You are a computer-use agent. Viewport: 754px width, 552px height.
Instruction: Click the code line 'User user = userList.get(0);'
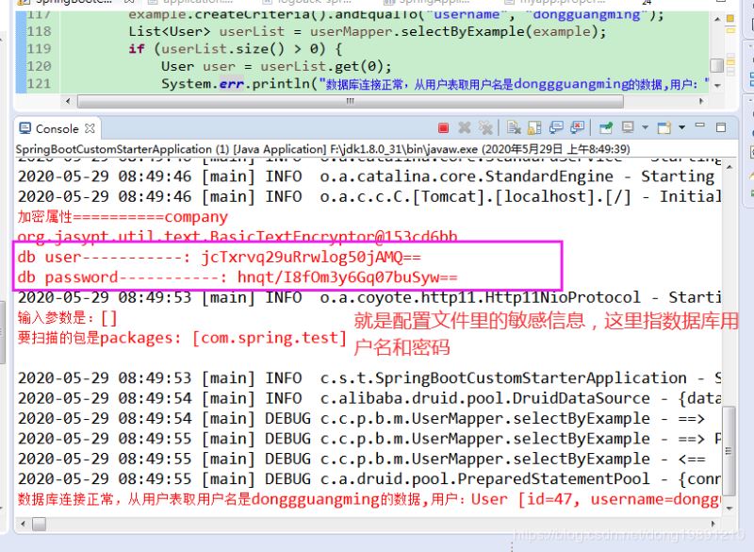click(x=276, y=66)
